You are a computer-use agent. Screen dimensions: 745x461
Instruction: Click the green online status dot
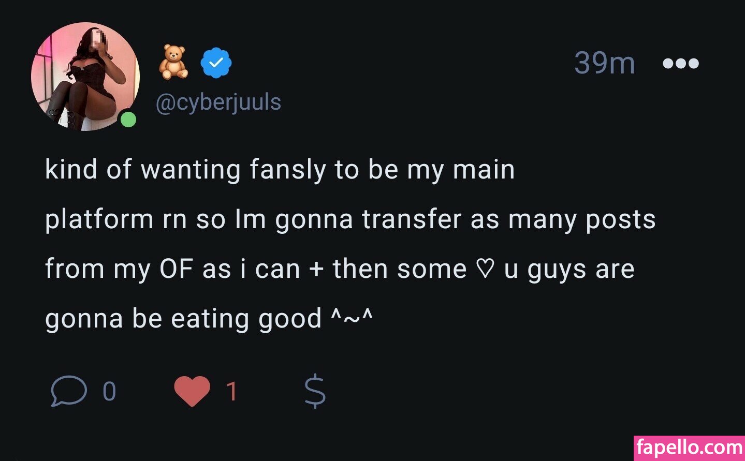pyautogui.click(x=128, y=120)
